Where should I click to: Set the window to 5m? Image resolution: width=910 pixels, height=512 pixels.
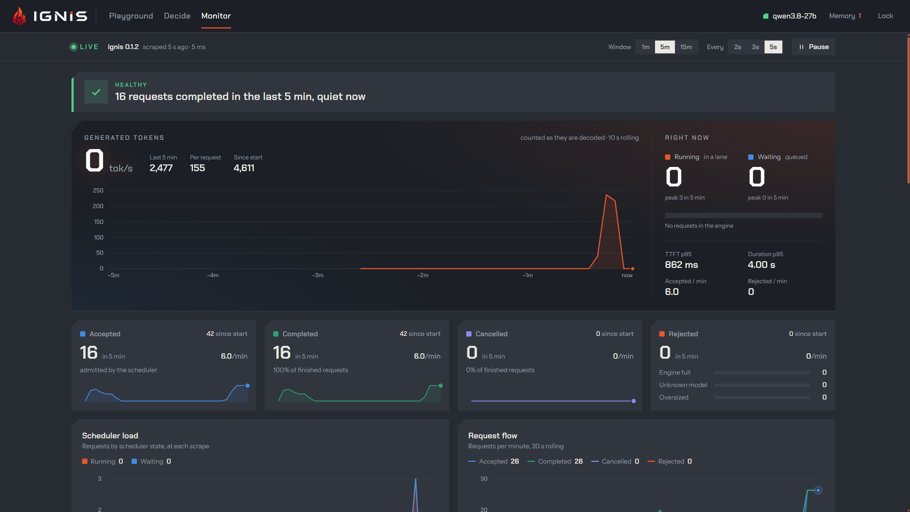(x=665, y=47)
